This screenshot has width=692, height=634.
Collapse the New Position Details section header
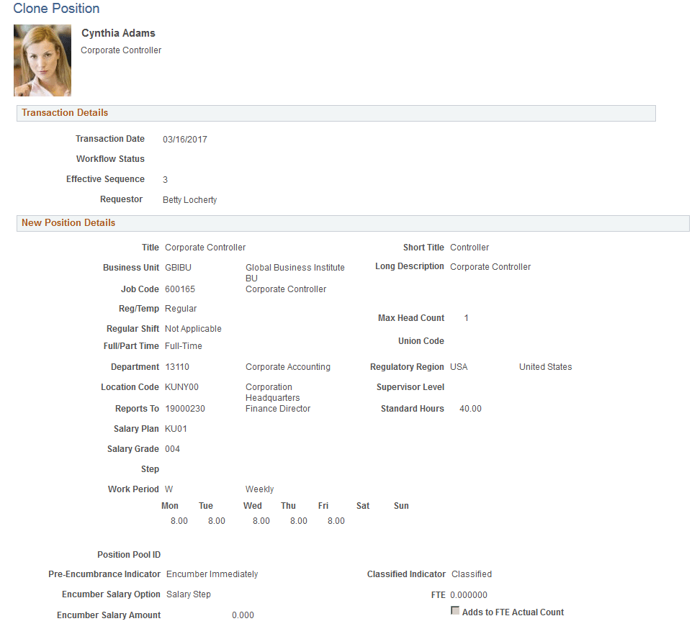(68, 223)
